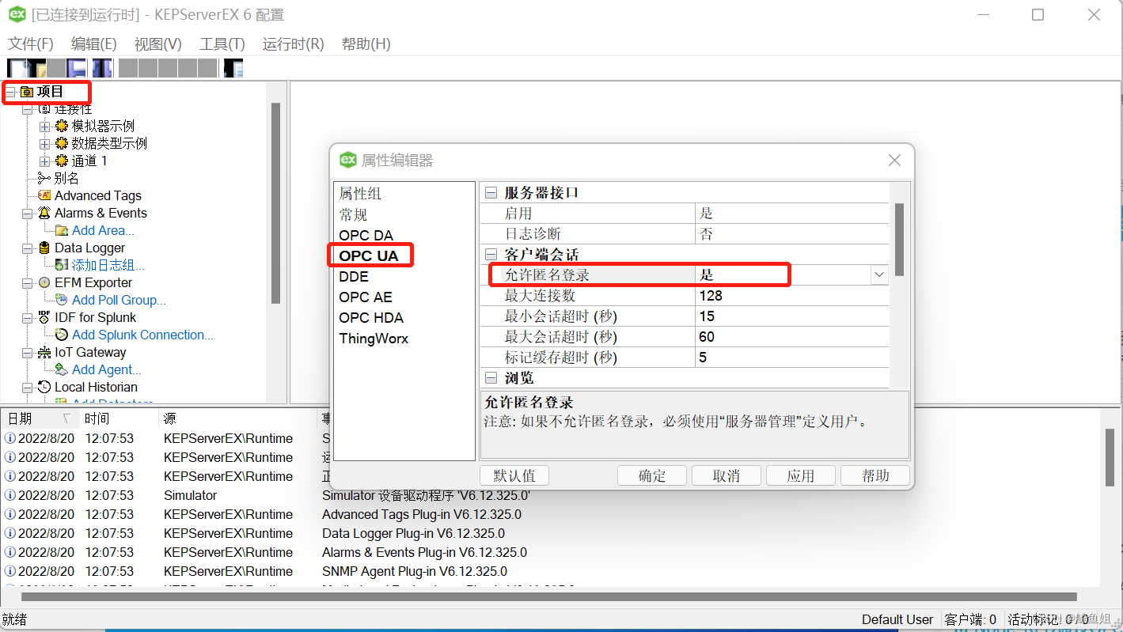Select the OPC AE property group
The height and width of the screenshot is (632, 1123).
pos(365,297)
